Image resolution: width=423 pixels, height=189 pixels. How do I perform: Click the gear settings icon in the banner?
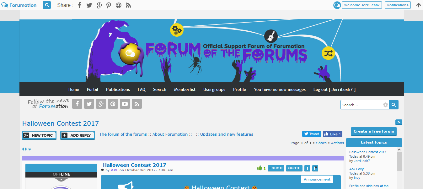(177, 30)
